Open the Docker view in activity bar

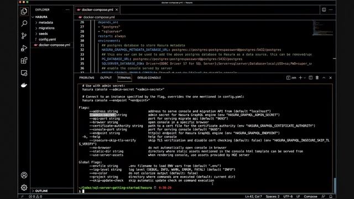click(x=24, y=85)
